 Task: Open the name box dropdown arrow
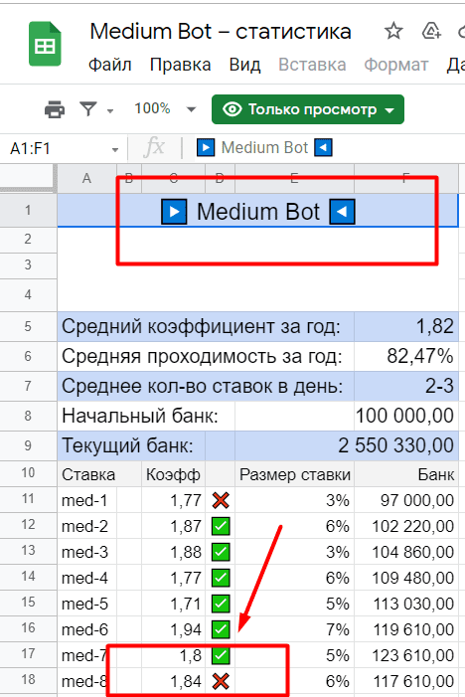115,150
